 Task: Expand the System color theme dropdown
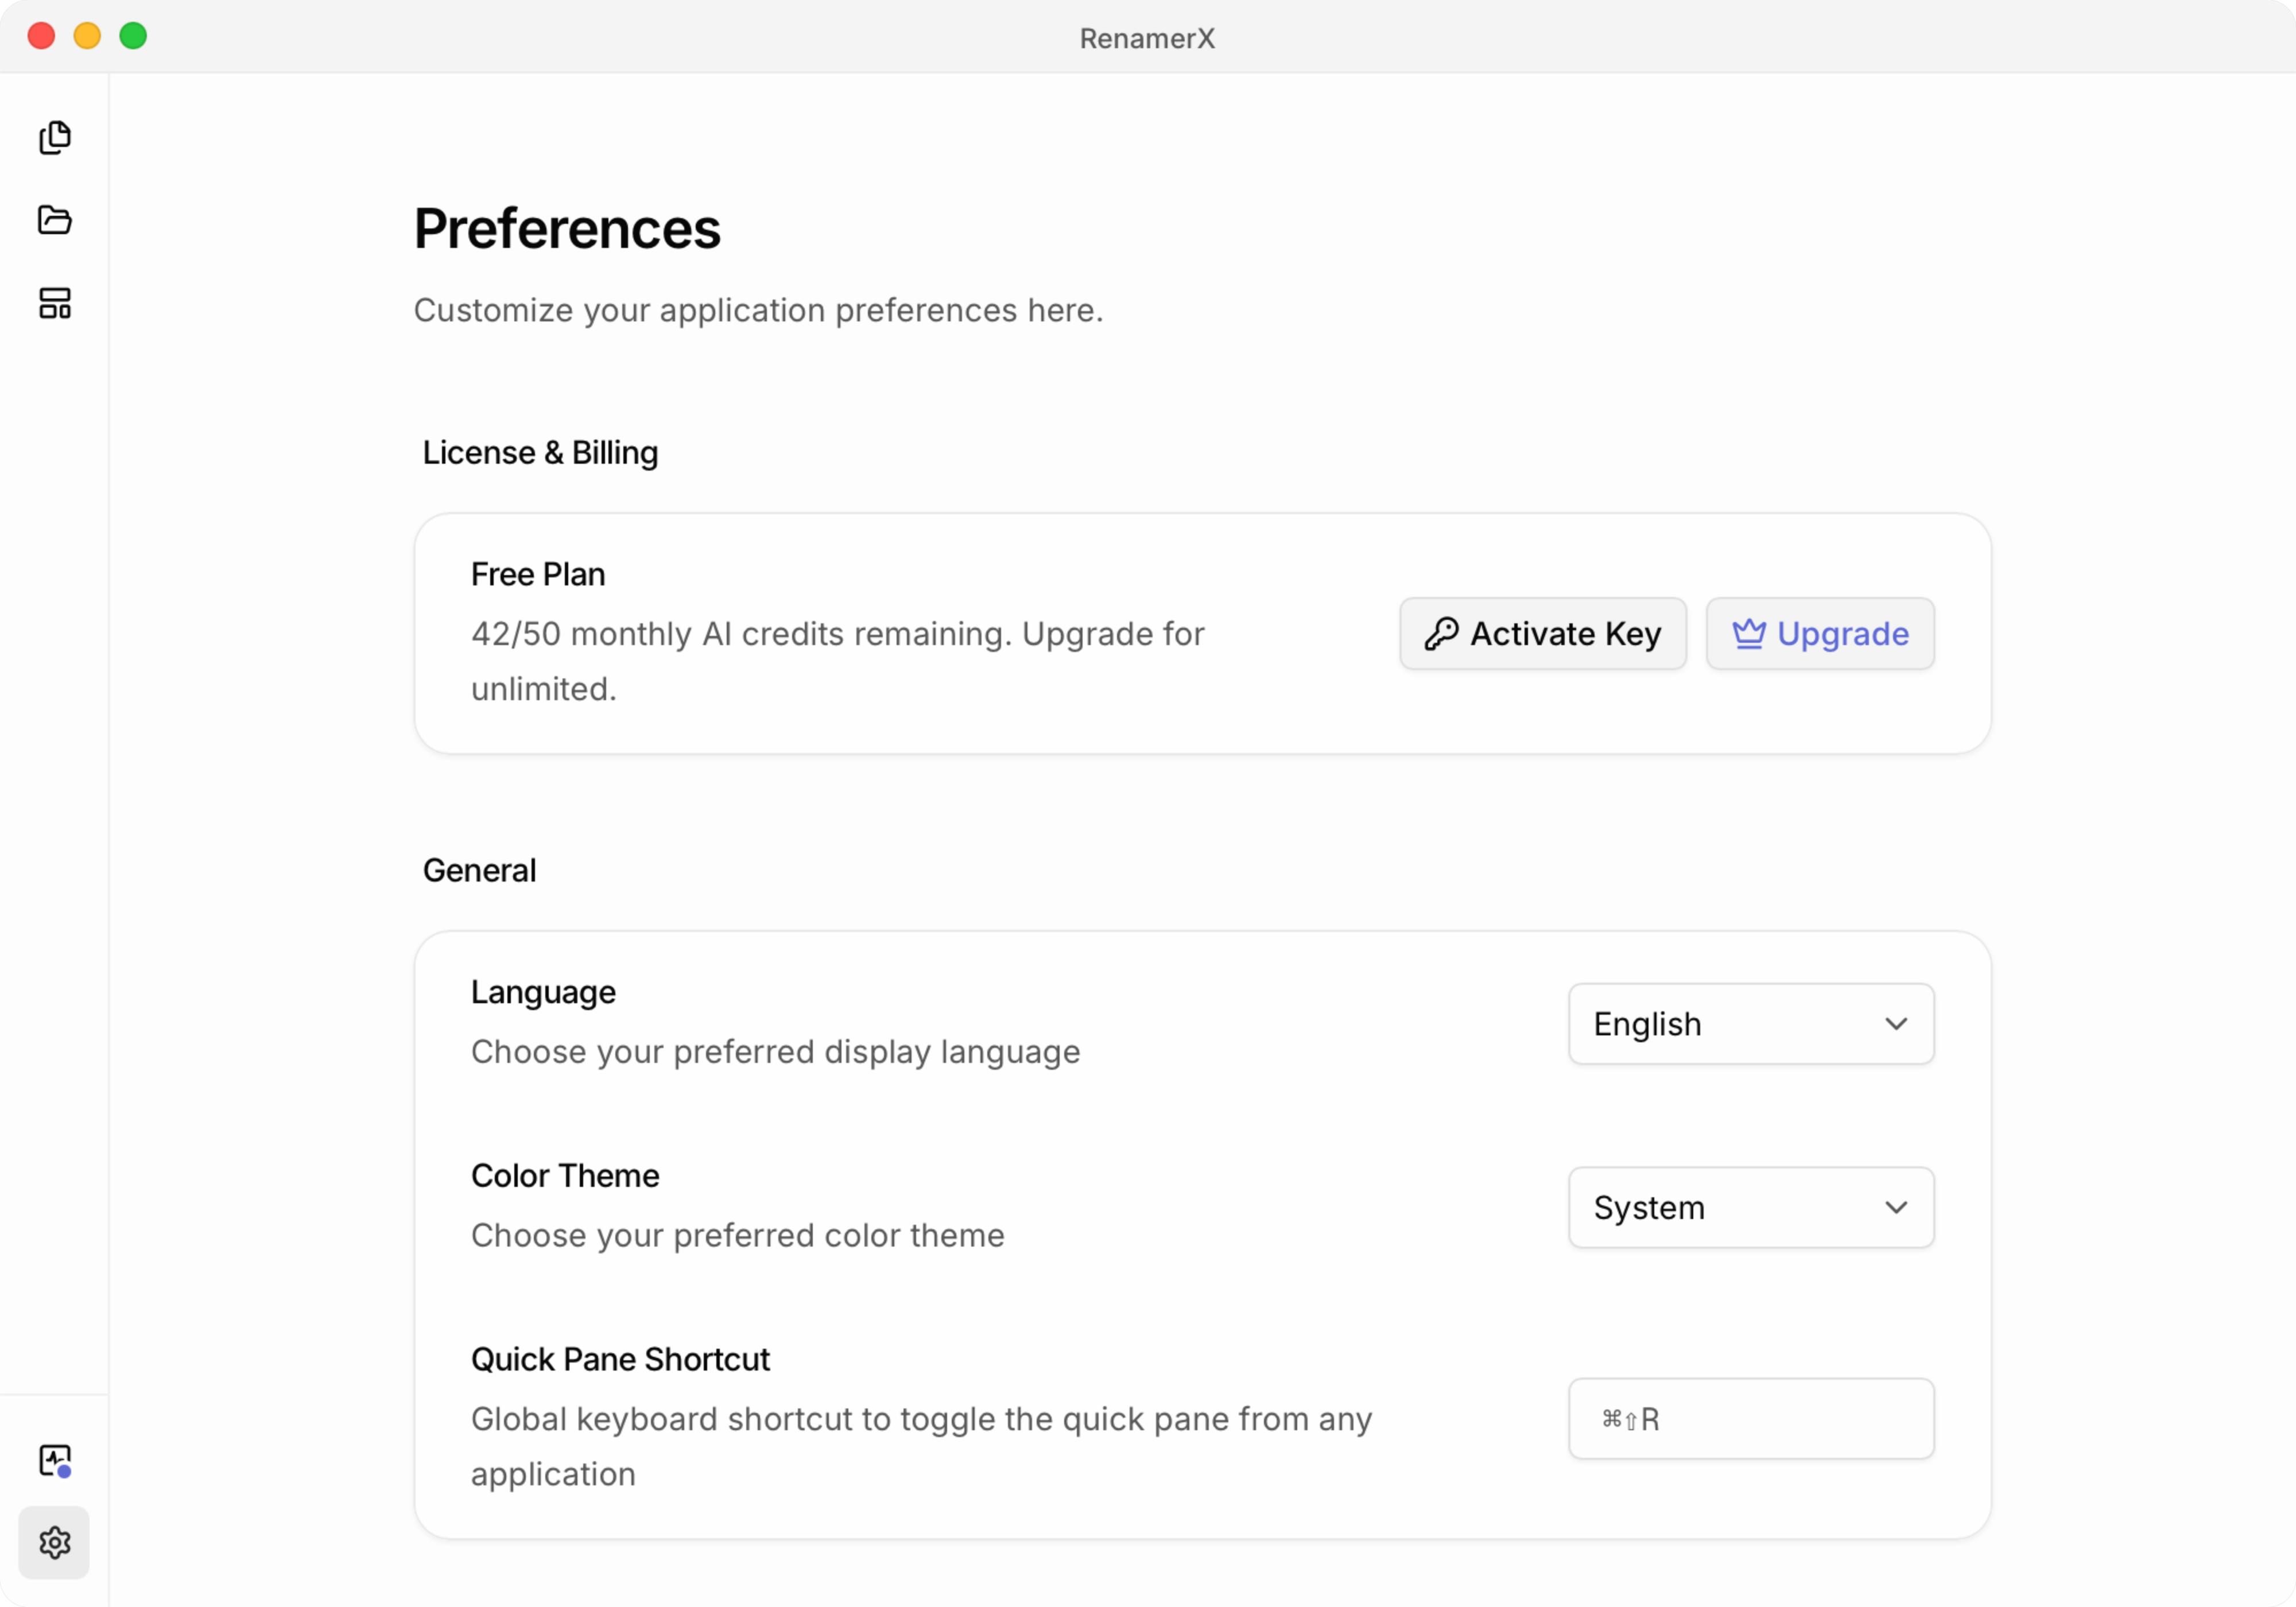click(x=1751, y=1208)
